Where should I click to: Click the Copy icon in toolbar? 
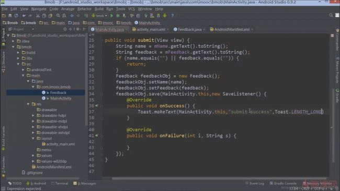click(x=44, y=16)
